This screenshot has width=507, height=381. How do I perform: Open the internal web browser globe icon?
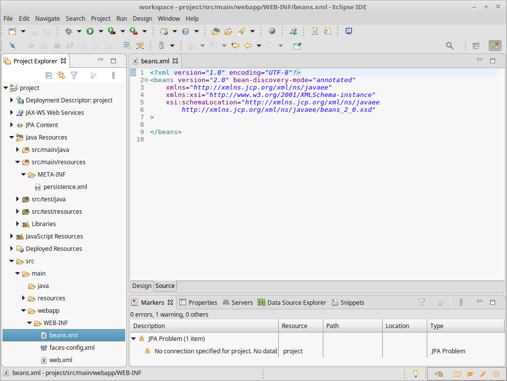(272, 31)
